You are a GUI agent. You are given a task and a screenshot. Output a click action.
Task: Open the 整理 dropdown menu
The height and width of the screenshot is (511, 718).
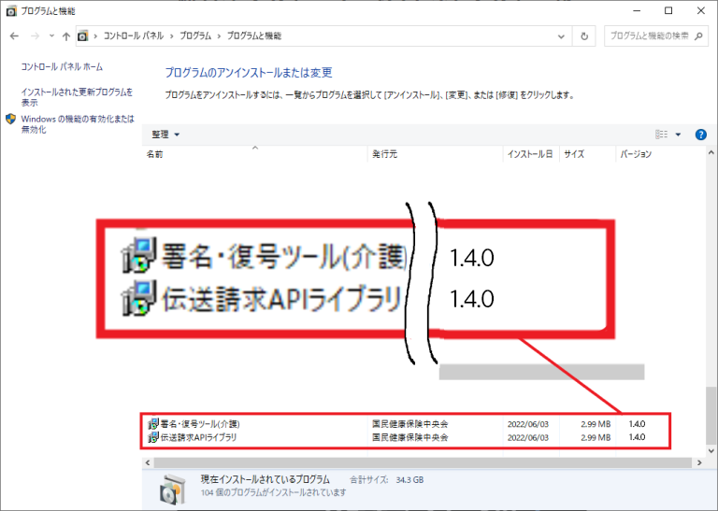(x=165, y=135)
